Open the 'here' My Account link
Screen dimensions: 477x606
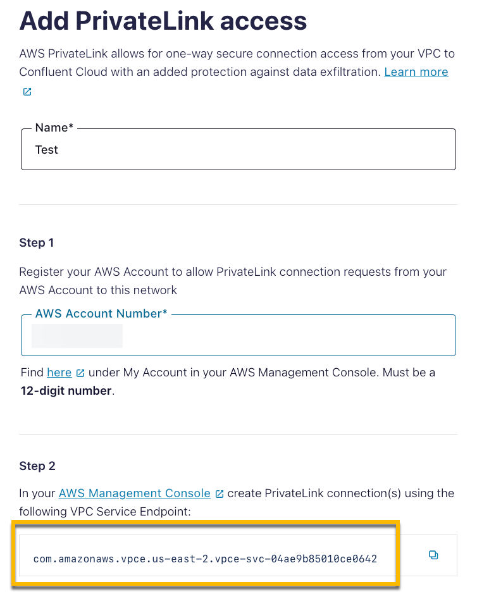coord(59,373)
